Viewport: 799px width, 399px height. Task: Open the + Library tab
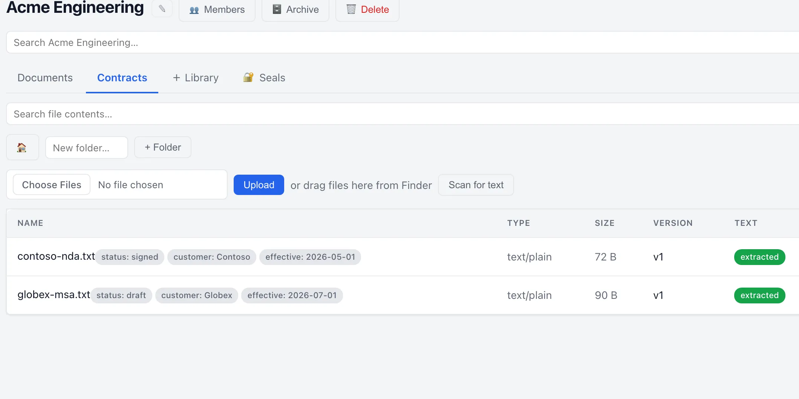coord(196,78)
